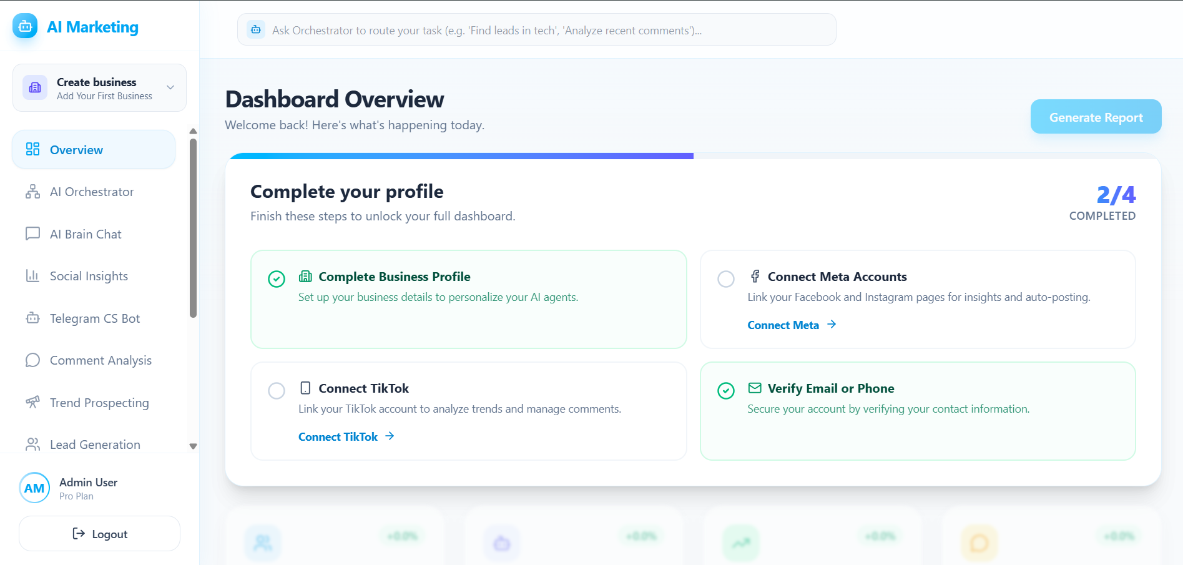Select Telegram CS Bot in sidebar

(x=94, y=318)
